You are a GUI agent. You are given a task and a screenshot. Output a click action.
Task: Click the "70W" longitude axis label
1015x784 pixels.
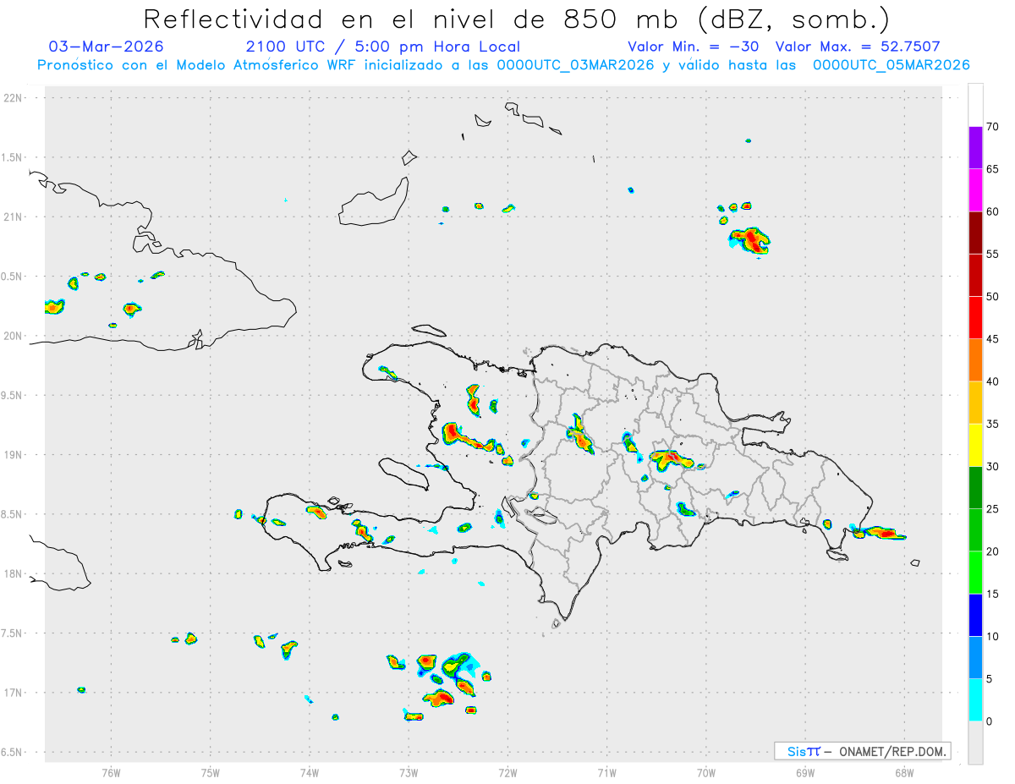706,772
